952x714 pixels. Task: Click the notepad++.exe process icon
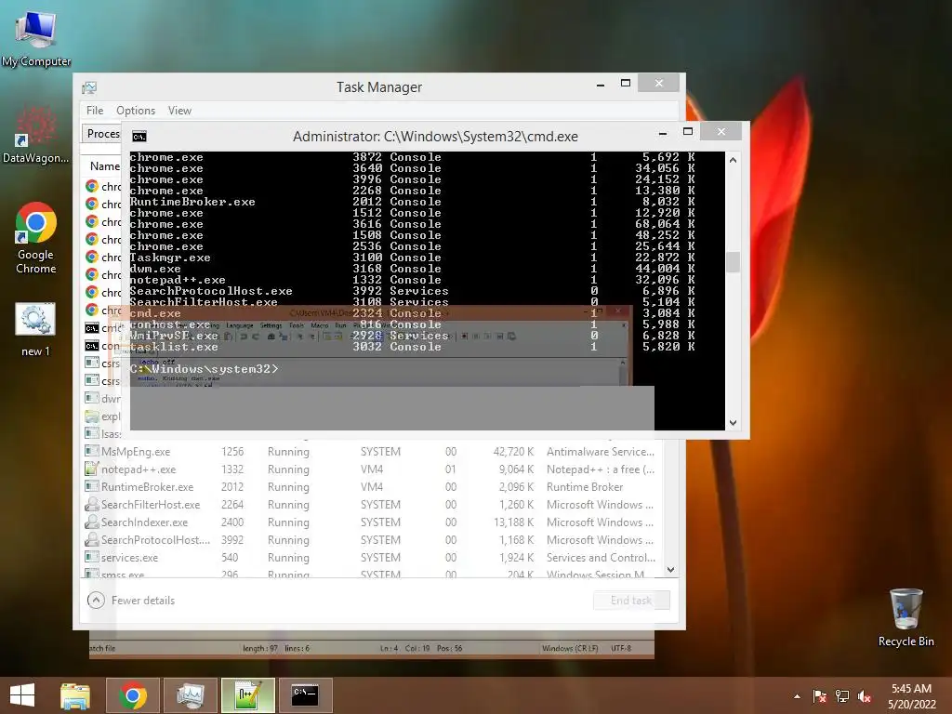click(x=92, y=469)
